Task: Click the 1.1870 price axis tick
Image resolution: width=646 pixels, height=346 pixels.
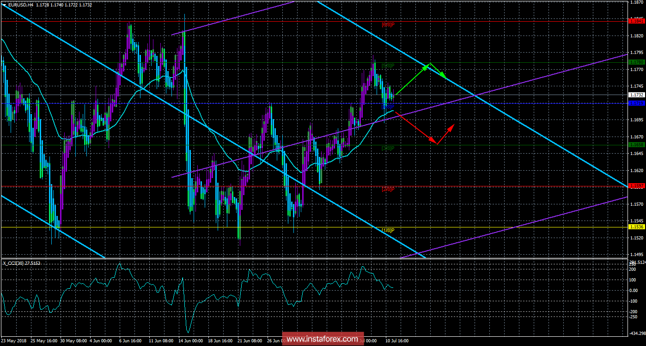Action: [636, 2]
